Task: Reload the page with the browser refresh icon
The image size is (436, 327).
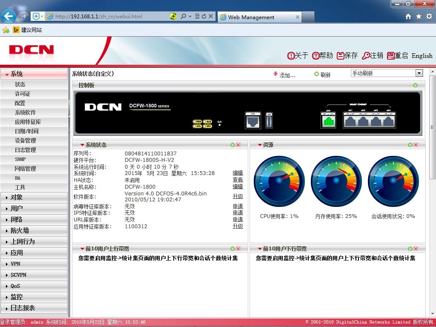Action: point(204,17)
